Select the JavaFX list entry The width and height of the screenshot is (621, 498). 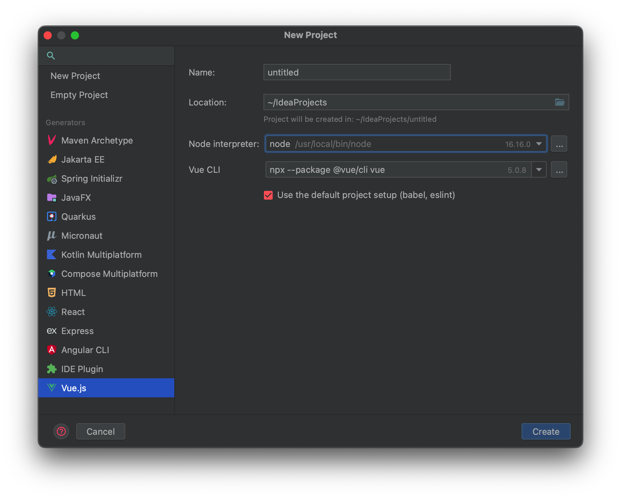click(106, 198)
